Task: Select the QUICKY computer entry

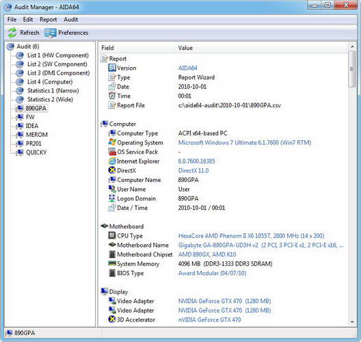Action: pyautogui.click(x=36, y=153)
